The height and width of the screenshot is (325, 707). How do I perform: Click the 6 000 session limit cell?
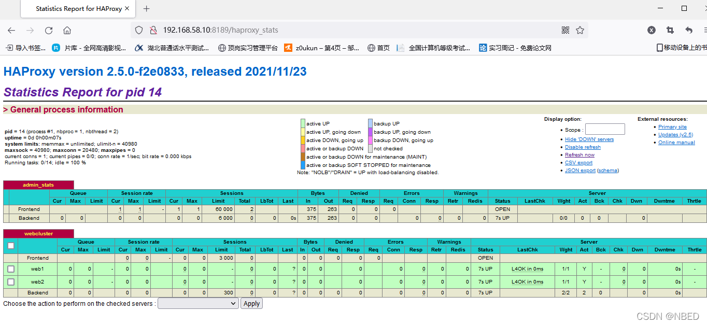(x=218, y=218)
